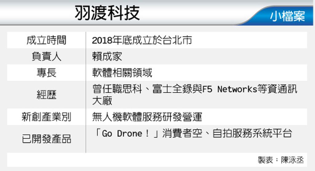Click the word 大廠

[102, 101]
